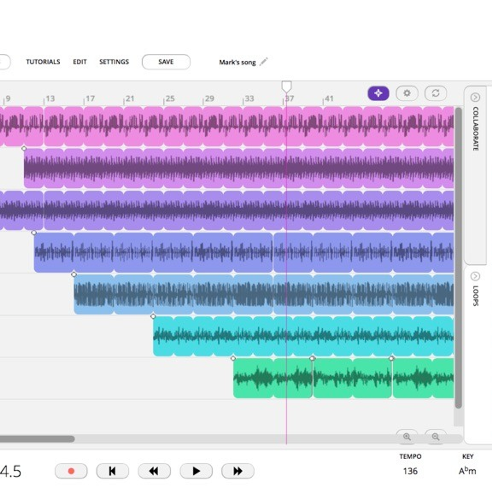The width and height of the screenshot is (492, 492).
Task: Rename the song via the pencil icon
Action: click(263, 61)
